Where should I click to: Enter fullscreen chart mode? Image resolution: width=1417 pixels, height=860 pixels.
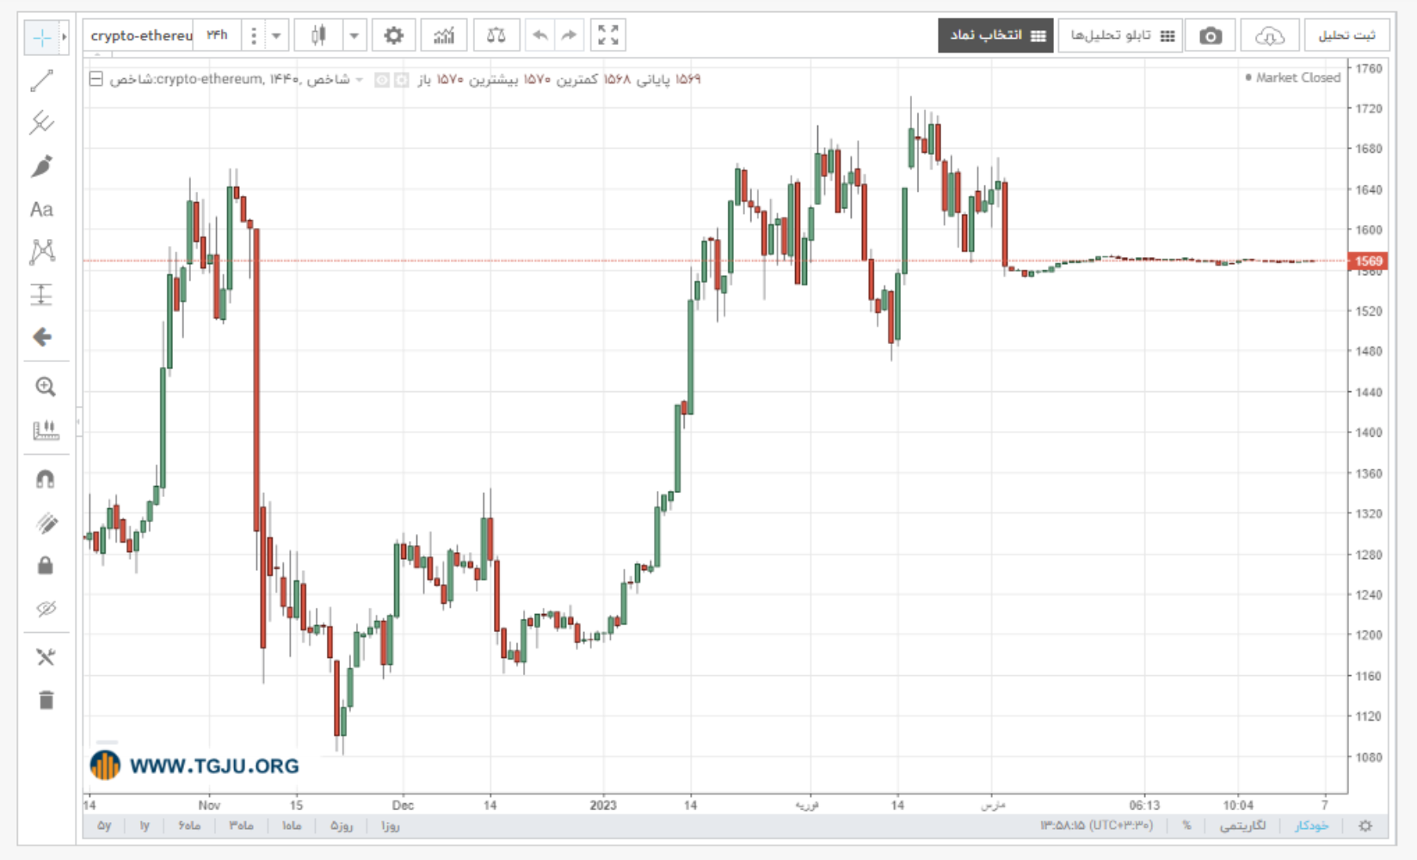click(608, 35)
